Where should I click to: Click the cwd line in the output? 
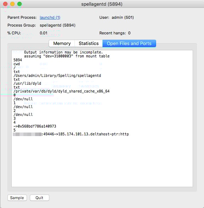pos(17,64)
